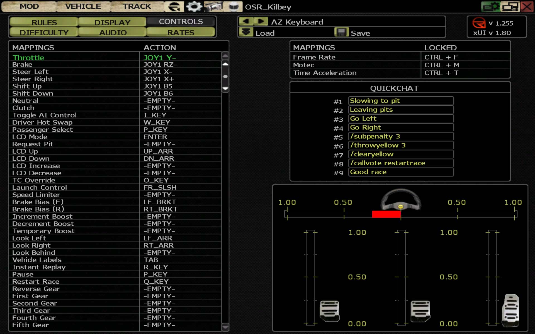The width and height of the screenshot is (535, 334).
Task: Open the AUDIO settings tab
Action: point(113,33)
